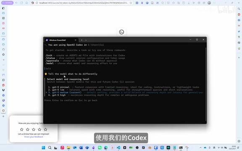Open the browser profile avatar
This screenshot has height=151, width=242.
click(209, 3)
